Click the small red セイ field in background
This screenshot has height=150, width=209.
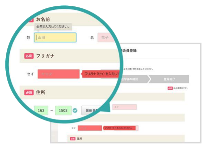[90, 128]
